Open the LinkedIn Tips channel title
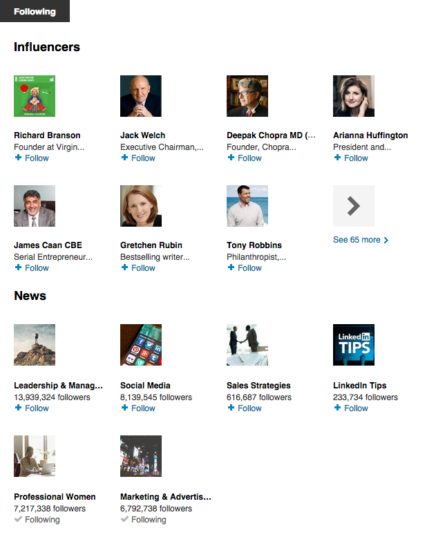The width and height of the screenshot is (445, 537). click(360, 386)
